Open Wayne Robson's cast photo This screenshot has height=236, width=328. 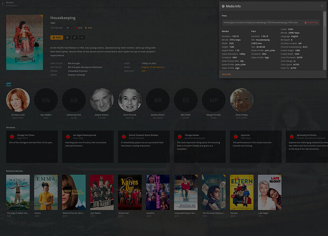102,100
